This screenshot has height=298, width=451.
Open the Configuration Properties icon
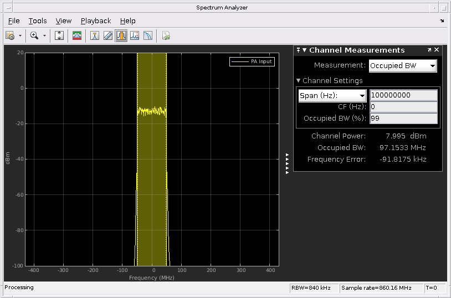click(x=10, y=35)
